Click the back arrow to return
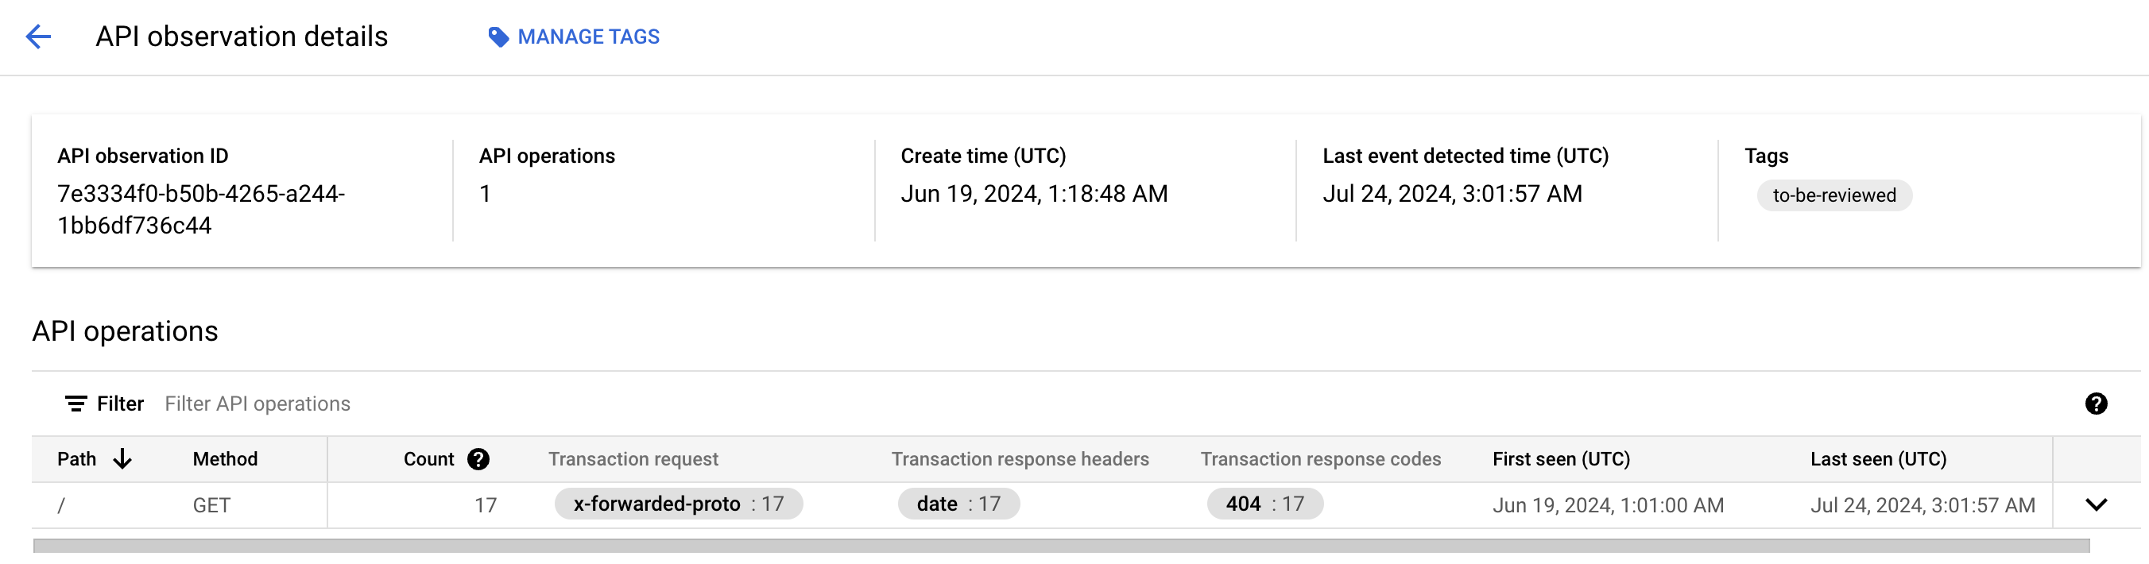2149x564 pixels. 39,37
